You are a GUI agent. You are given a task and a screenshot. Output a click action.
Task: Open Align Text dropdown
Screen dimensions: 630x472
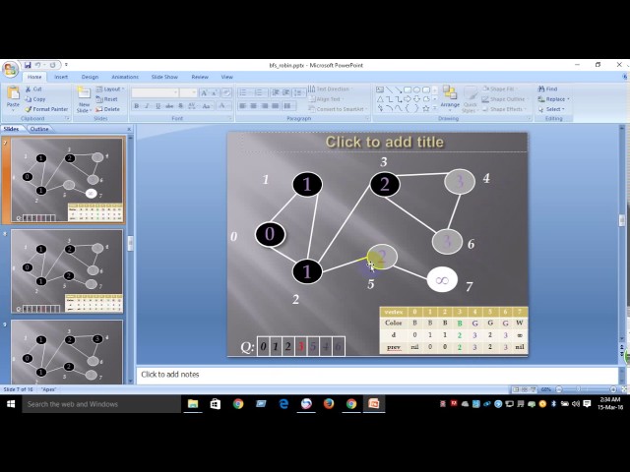tap(326, 99)
